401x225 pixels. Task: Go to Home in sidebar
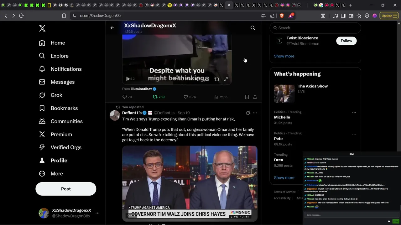(52, 43)
